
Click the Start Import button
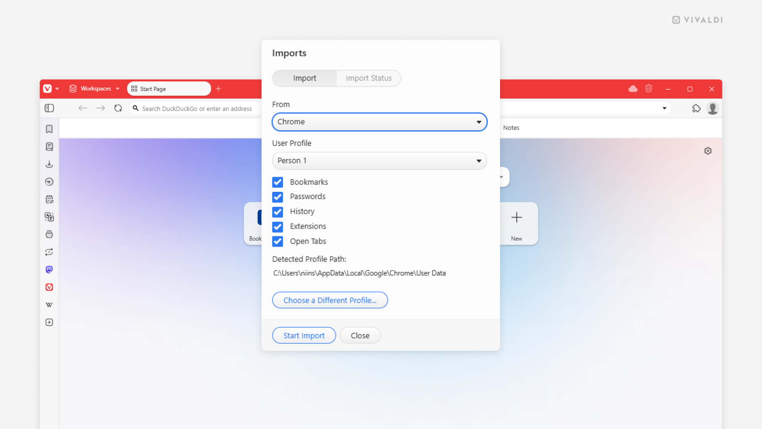coord(304,335)
